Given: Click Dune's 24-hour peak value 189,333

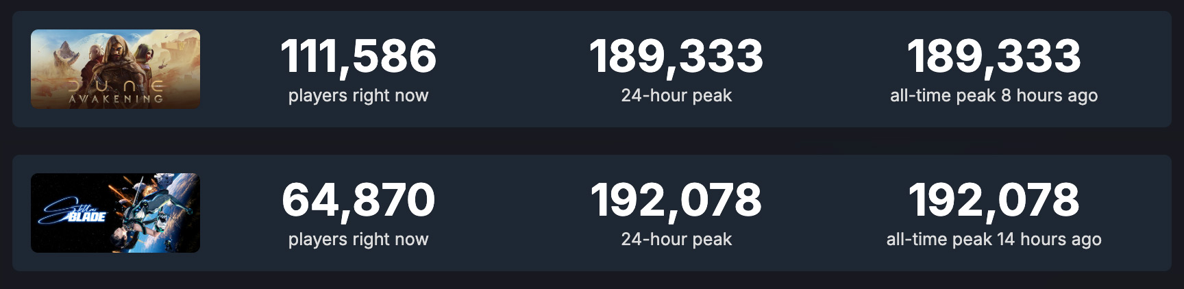Looking at the screenshot, I should point(676,56).
